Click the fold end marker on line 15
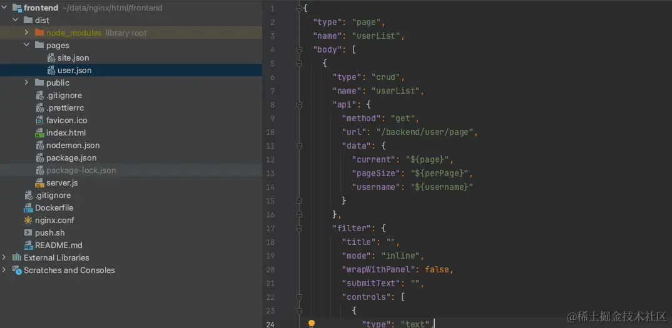This screenshot has width=672, height=328. [x=300, y=201]
